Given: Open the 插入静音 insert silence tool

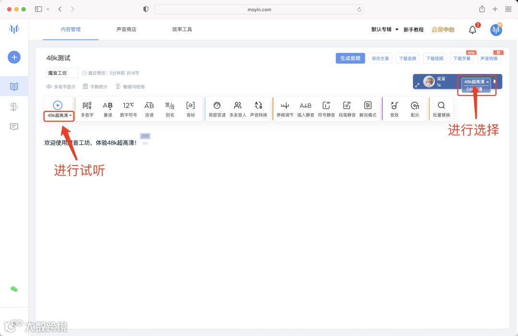Looking at the screenshot, I should (306, 108).
